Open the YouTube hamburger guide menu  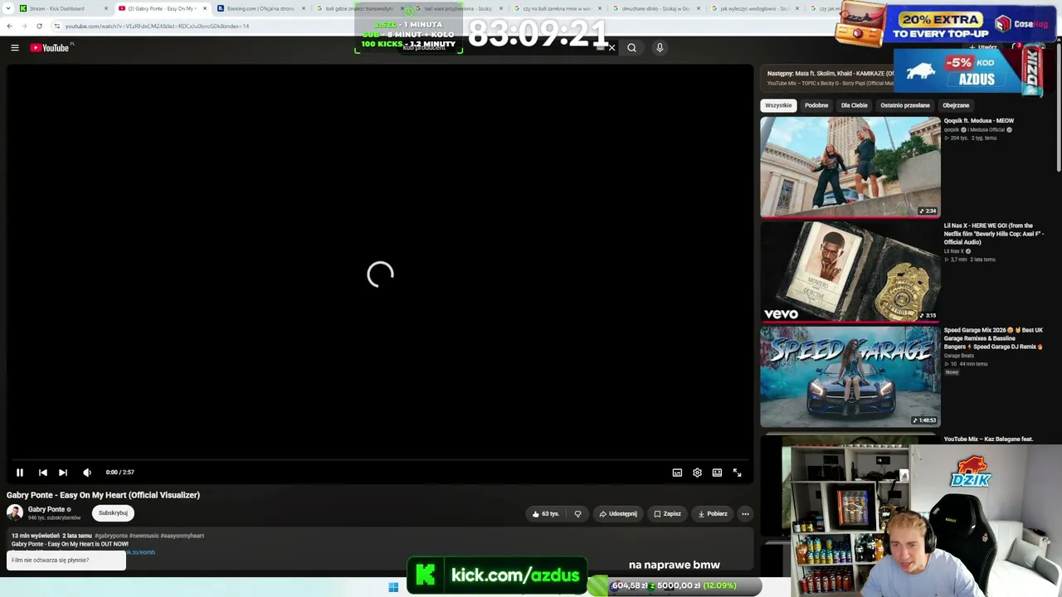tap(15, 48)
